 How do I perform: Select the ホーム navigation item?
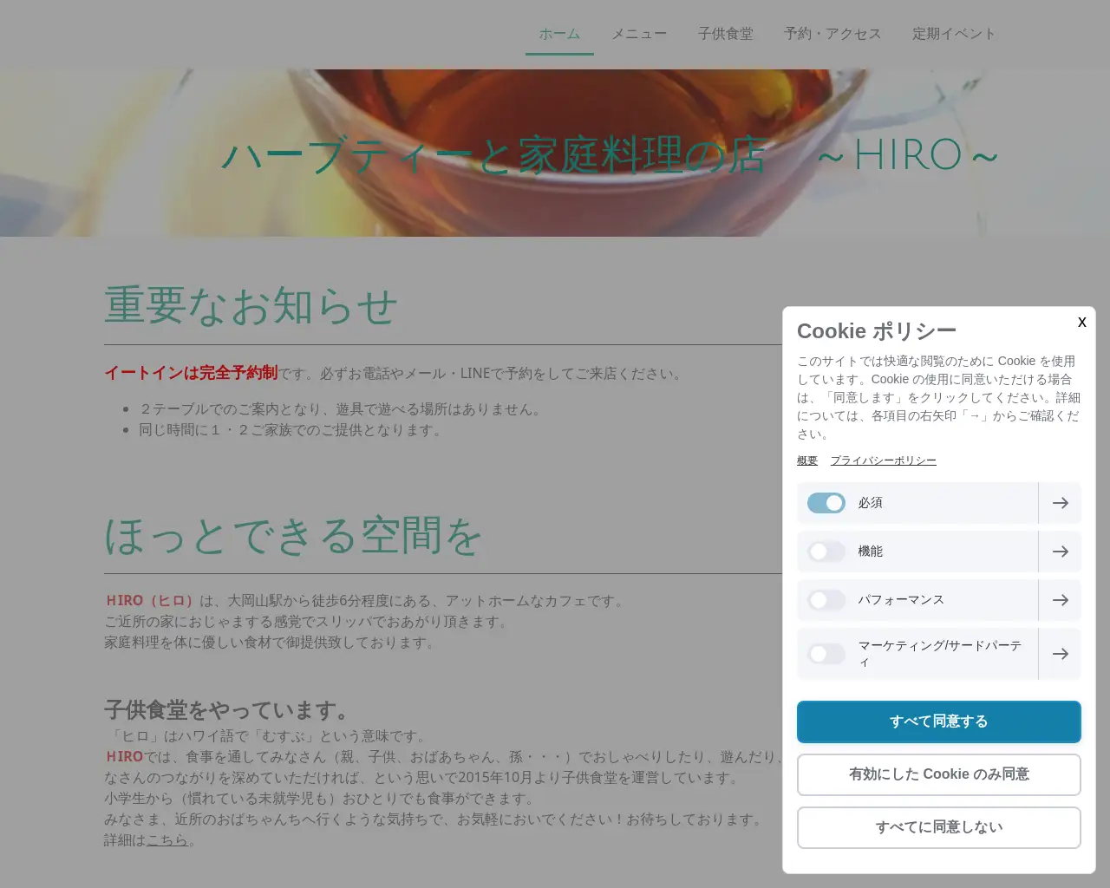(559, 34)
